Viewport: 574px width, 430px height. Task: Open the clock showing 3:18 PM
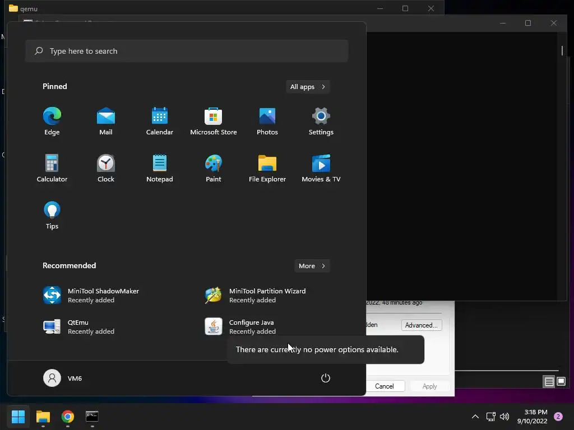point(532,417)
